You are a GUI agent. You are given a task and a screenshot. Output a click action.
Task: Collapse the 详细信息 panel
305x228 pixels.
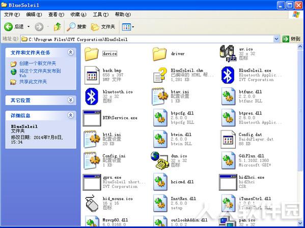pyautogui.click(x=70, y=115)
